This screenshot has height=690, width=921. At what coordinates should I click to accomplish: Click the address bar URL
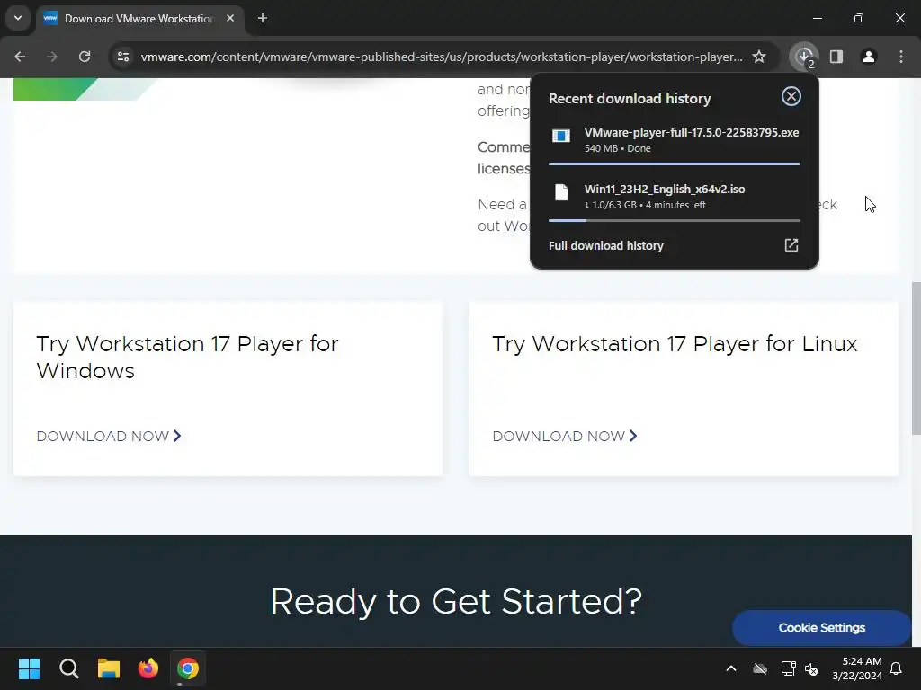point(442,57)
